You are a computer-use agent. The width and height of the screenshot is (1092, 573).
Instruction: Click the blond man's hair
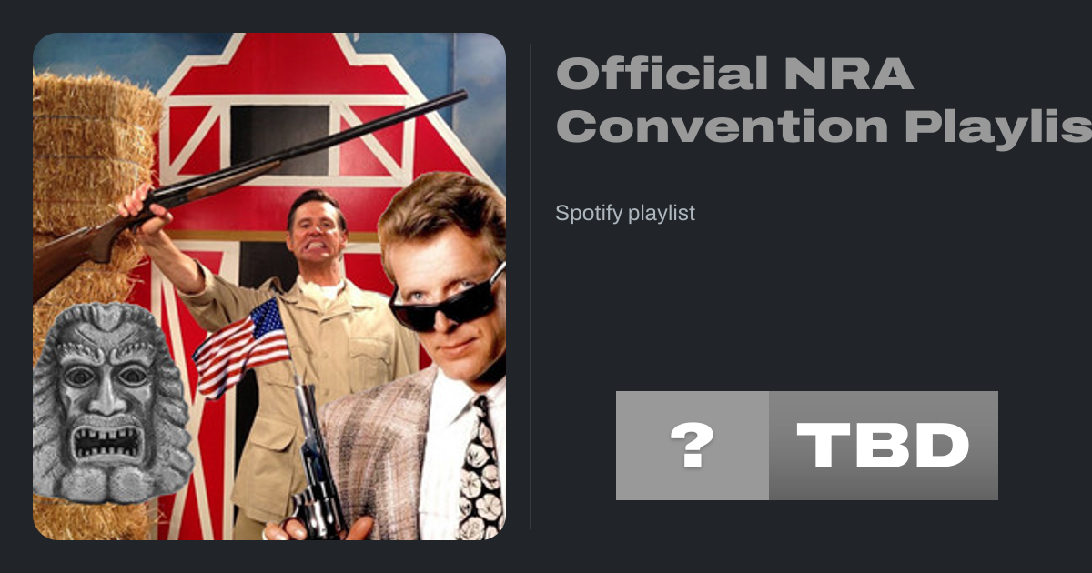tap(437, 218)
